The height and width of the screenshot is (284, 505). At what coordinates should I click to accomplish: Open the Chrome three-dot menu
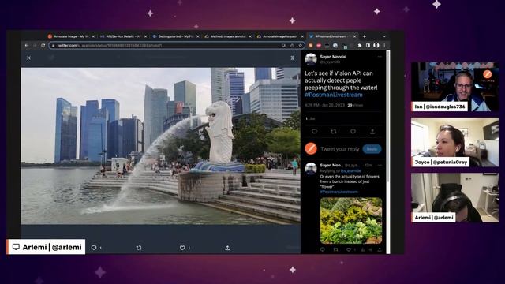(384, 46)
